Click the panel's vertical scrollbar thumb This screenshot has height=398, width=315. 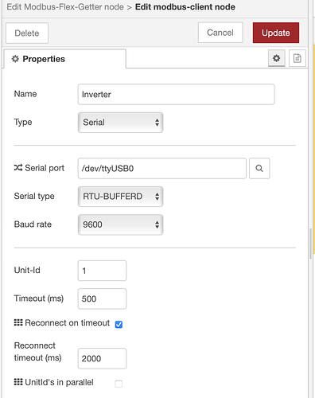[310, 244]
